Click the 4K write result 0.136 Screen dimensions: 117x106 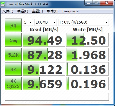click(87, 69)
